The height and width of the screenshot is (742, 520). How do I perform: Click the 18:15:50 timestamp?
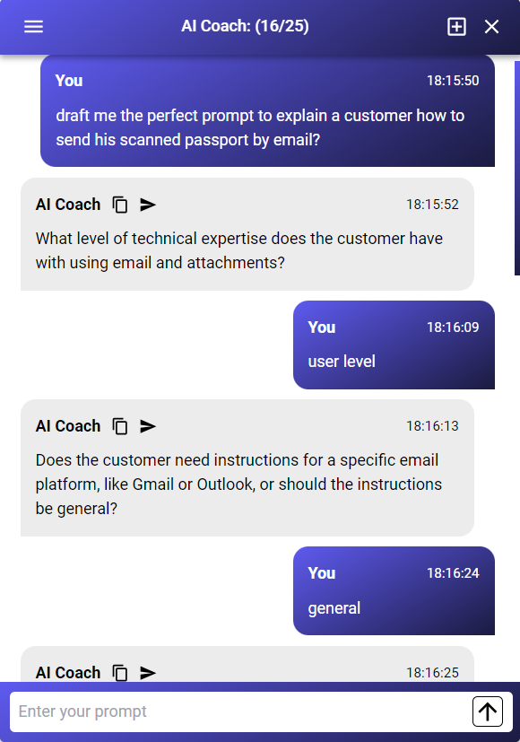(x=453, y=81)
